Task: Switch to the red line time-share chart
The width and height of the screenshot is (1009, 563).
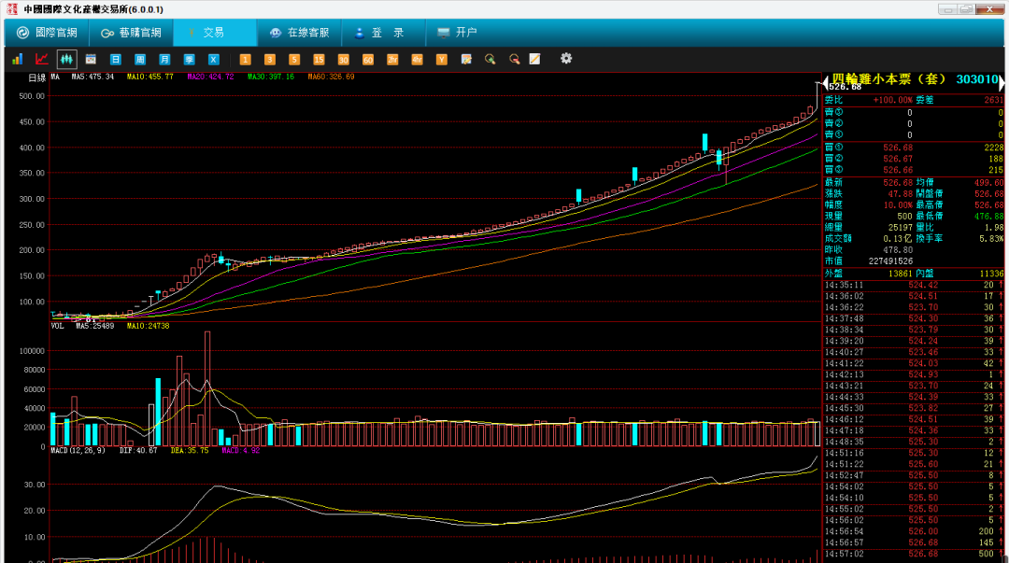Action: 42,59
